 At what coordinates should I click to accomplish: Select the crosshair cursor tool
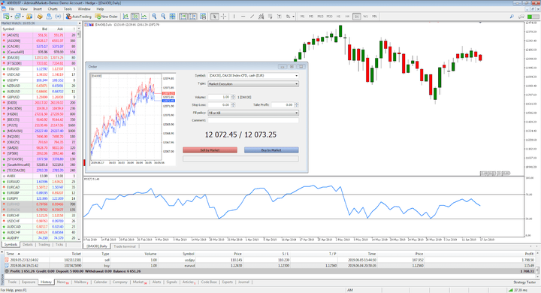pyautogui.click(x=223, y=17)
